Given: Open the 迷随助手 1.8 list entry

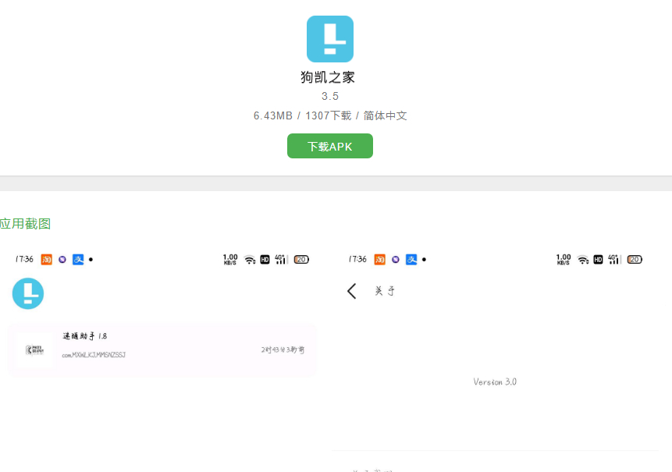Looking at the screenshot, I should click(x=162, y=350).
